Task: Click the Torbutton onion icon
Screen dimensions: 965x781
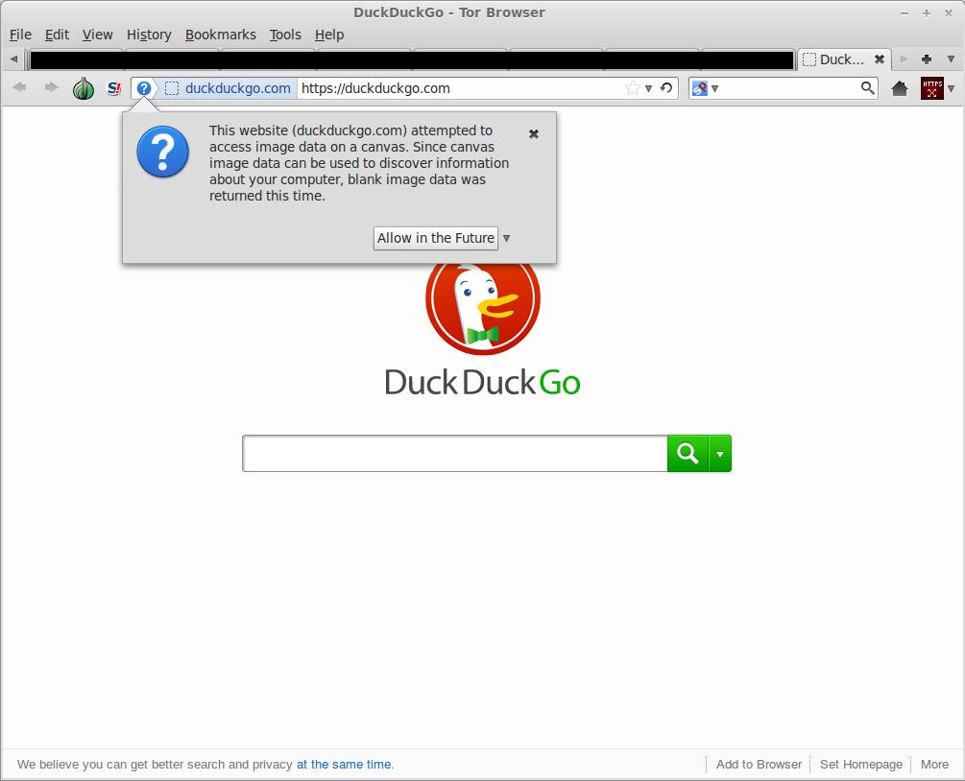Action: click(84, 88)
